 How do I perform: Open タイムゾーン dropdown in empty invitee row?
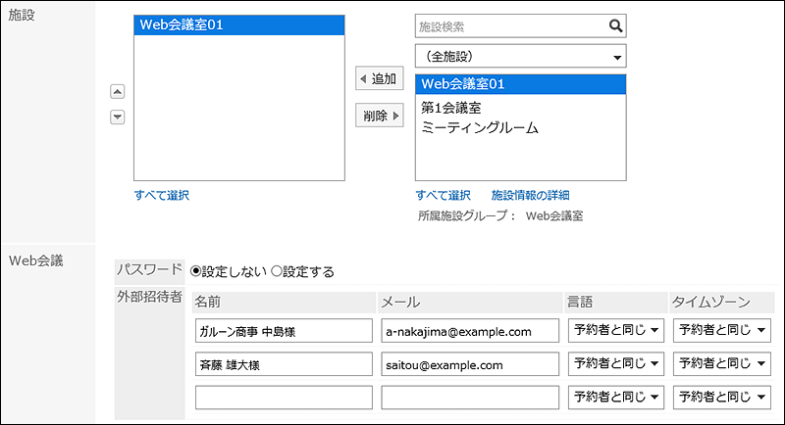[721, 397]
